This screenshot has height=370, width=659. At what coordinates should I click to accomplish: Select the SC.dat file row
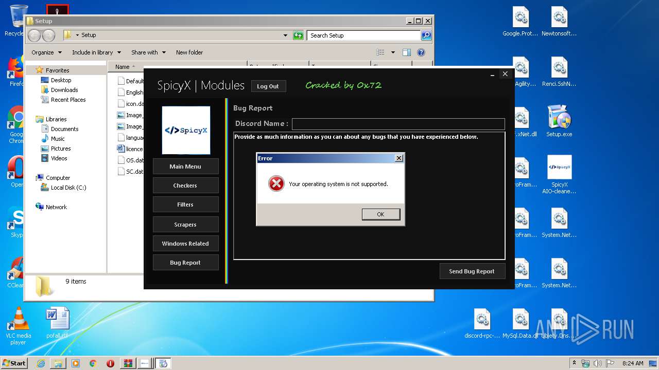click(x=131, y=172)
